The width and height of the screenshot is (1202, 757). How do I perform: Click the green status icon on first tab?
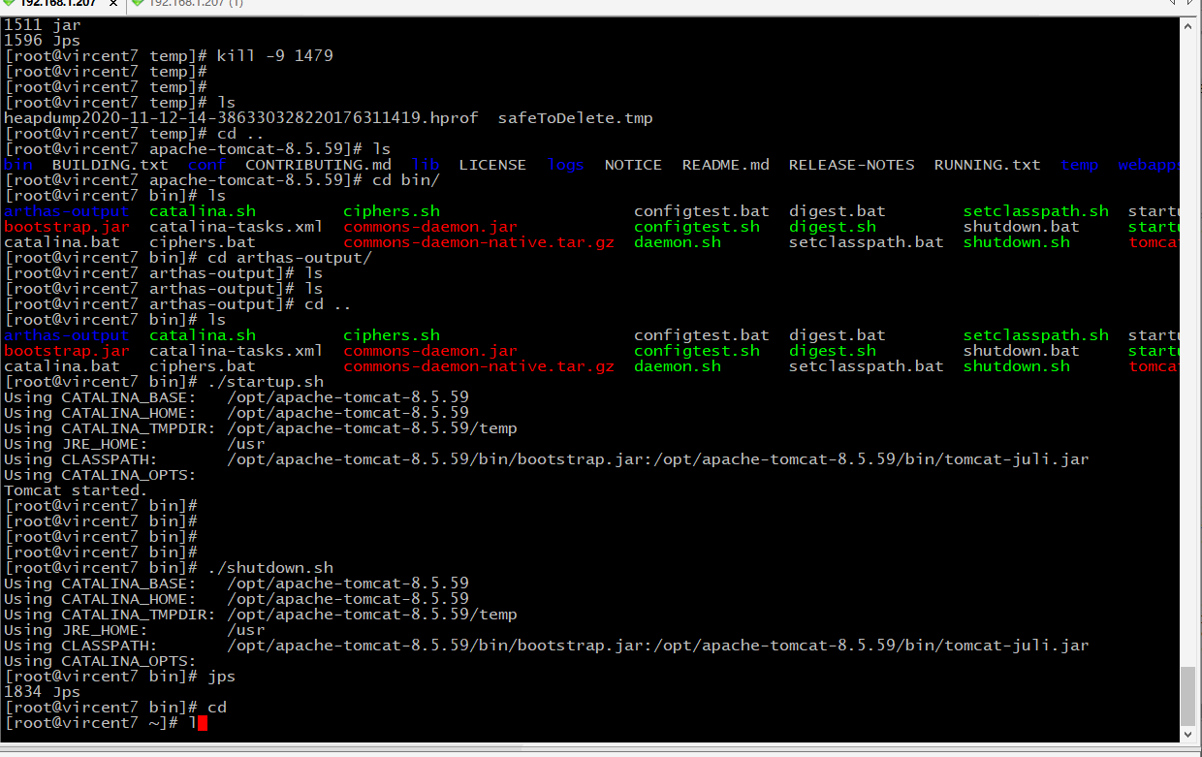pos(10,4)
